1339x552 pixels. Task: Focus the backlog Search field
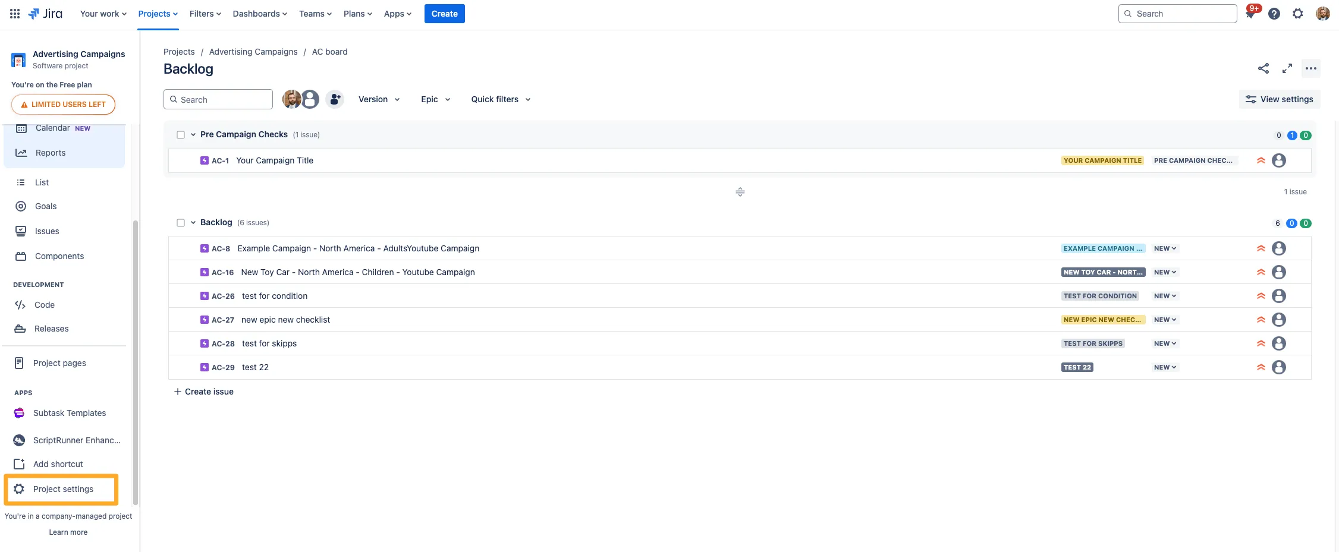(218, 99)
